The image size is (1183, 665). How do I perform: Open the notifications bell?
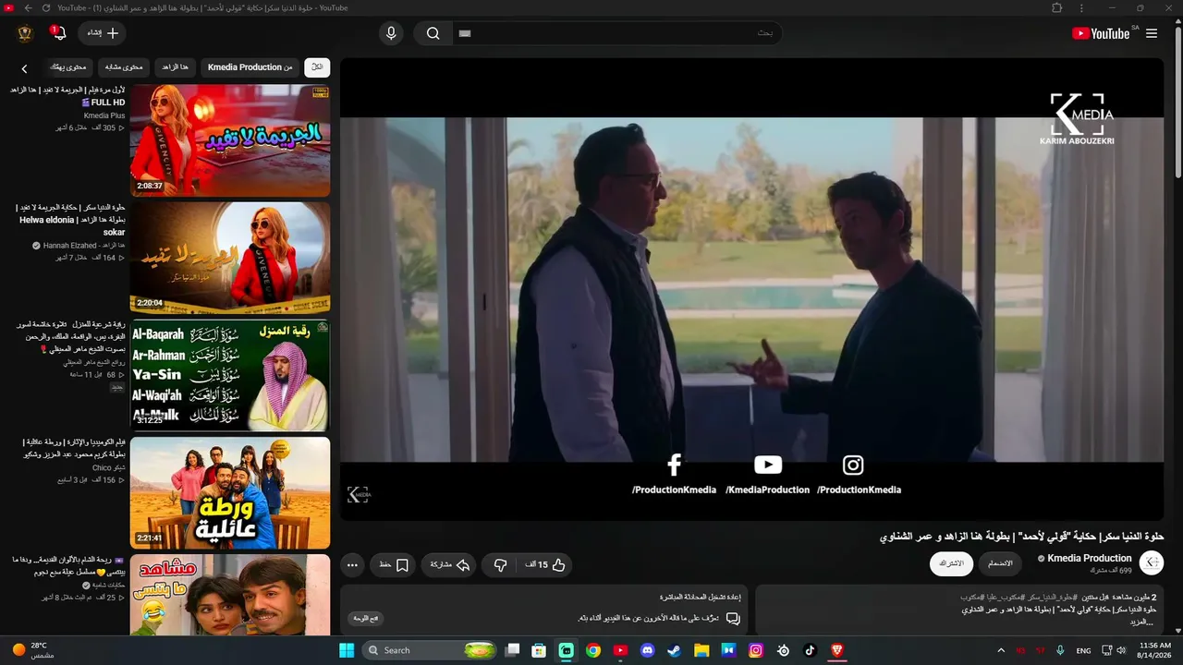(x=59, y=33)
